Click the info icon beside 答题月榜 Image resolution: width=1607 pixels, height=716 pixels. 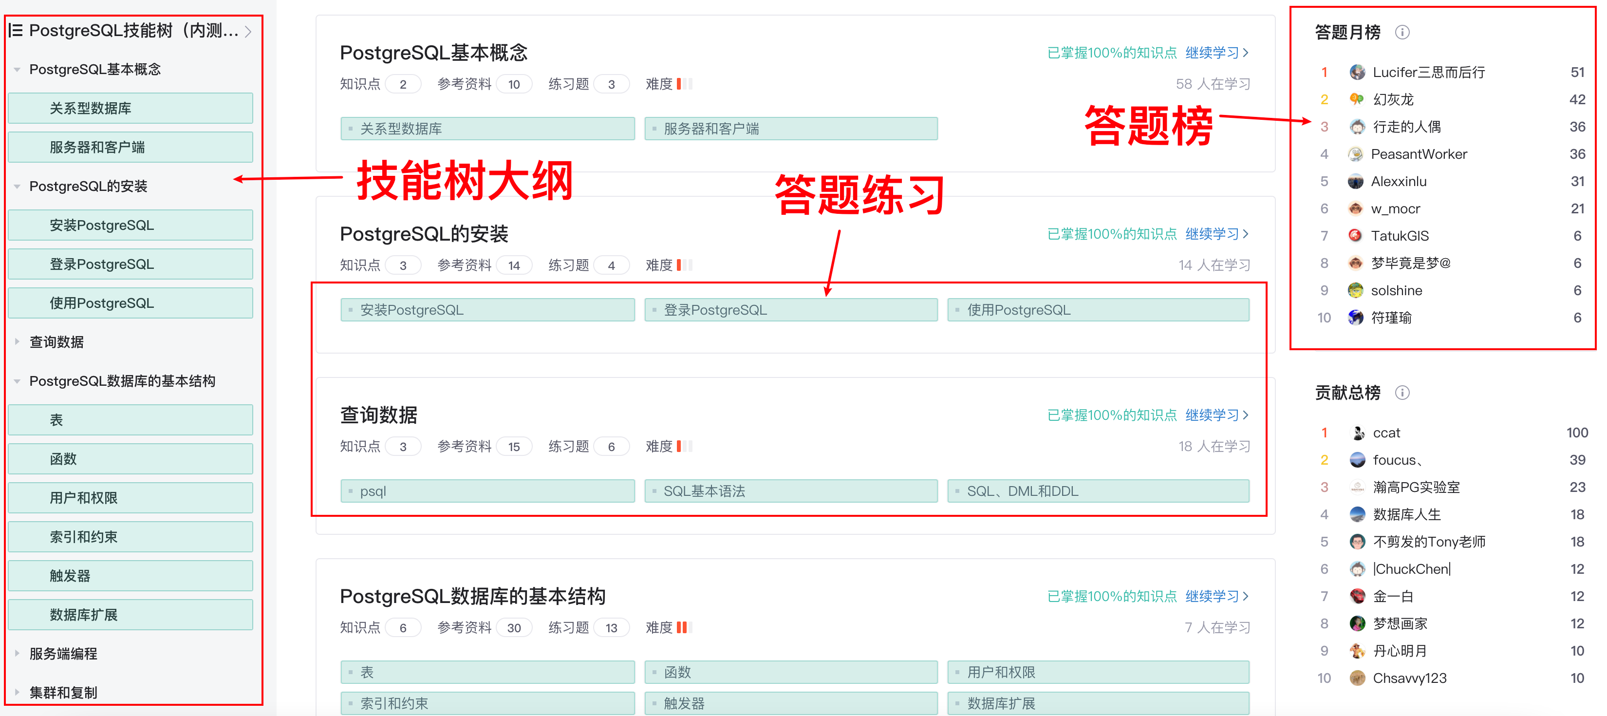pyautogui.click(x=1402, y=32)
